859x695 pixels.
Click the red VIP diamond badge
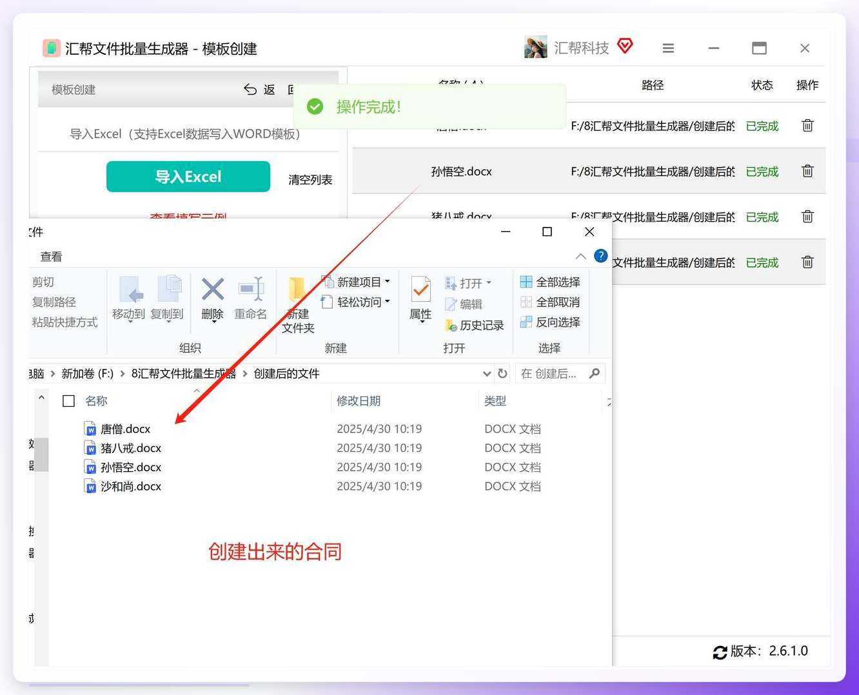tap(625, 46)
